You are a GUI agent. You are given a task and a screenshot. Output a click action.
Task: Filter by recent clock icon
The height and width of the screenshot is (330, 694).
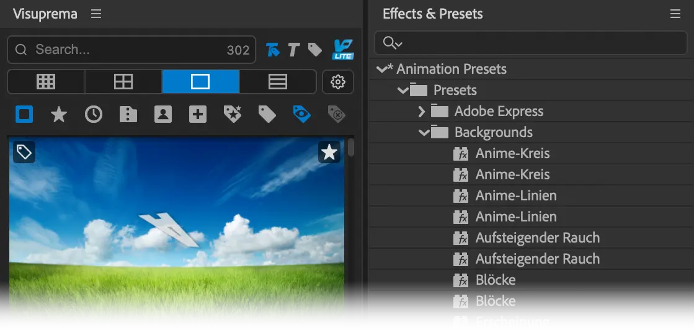[94, 115]
